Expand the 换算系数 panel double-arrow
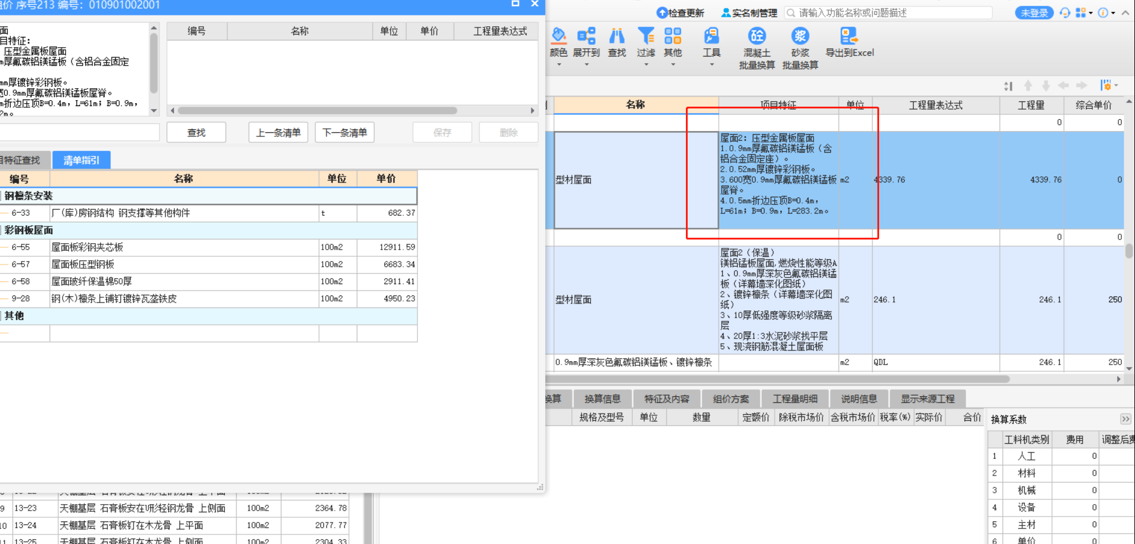This screenshot has width=1135, height=544. pyautogui.click(x=1125, y=419)
